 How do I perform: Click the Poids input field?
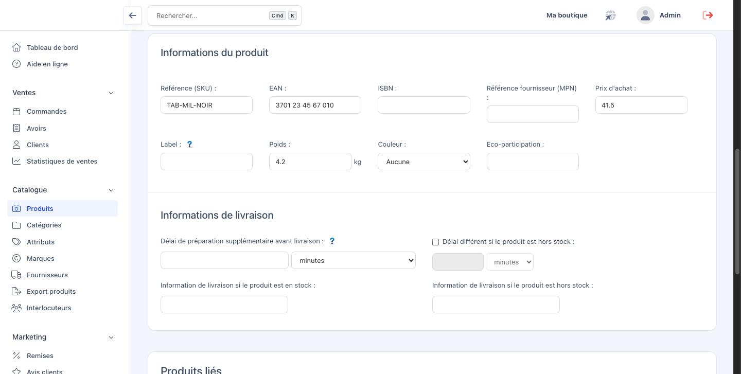(310, 162)
